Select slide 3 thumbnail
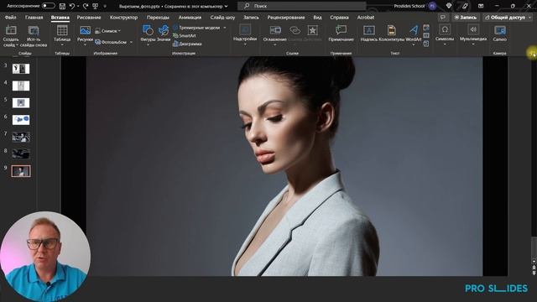537x302 pixels. pos(21,69)
